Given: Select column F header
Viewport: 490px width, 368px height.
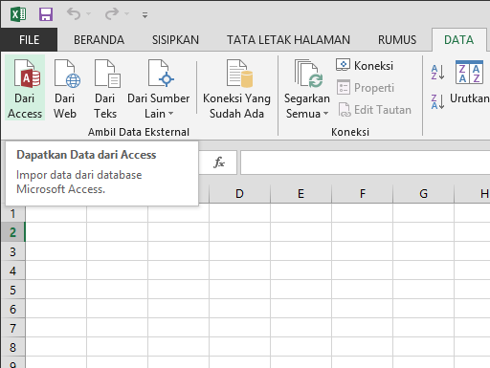Looking at the screenshot, I should coord(363,194).
